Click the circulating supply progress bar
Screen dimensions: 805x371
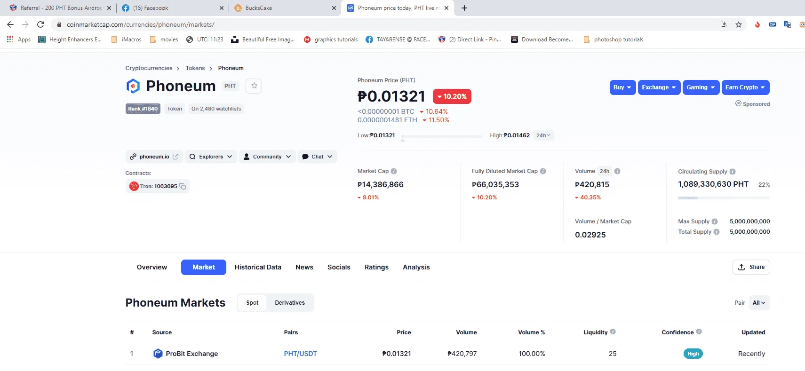[x=724, y=198]
